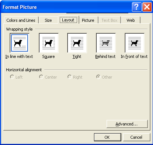
Task: Open the Size tab
Action: (x=48, y=20)
